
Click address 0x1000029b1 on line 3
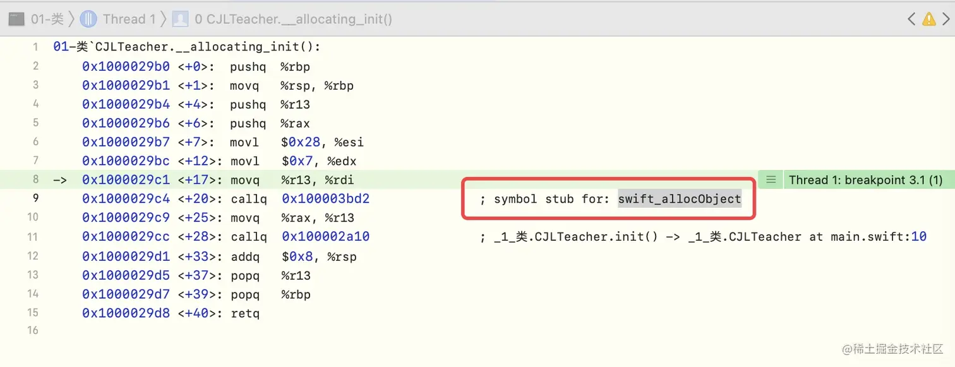(x=126, y=85)
